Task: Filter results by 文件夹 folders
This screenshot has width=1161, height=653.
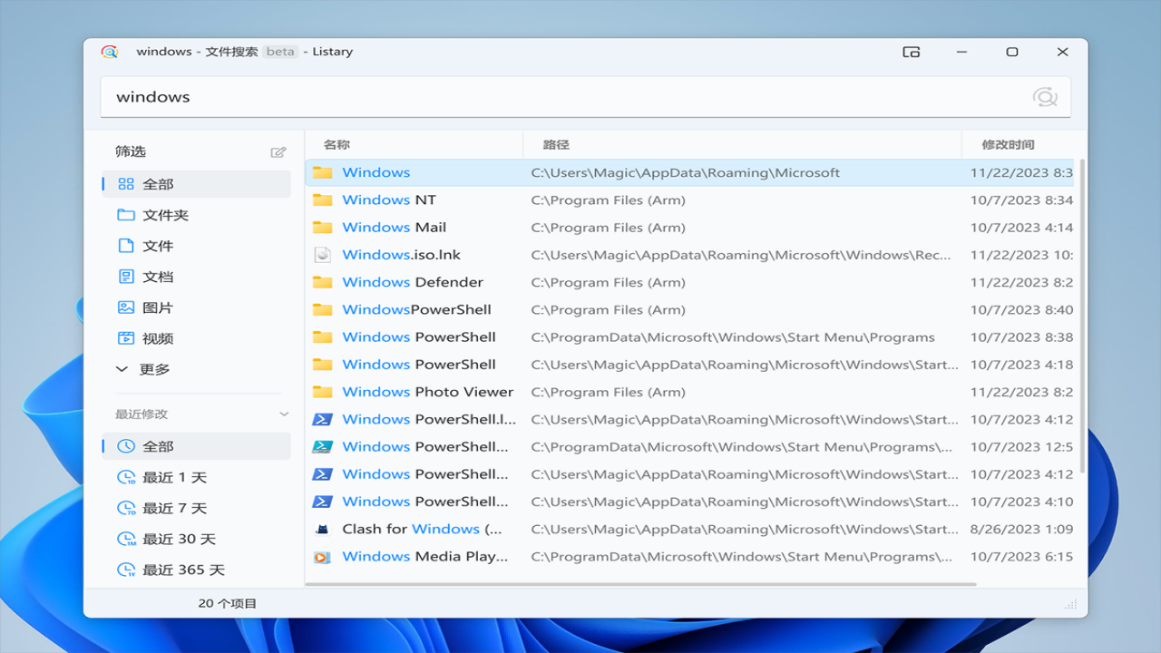Action: [x=164, y=215]
